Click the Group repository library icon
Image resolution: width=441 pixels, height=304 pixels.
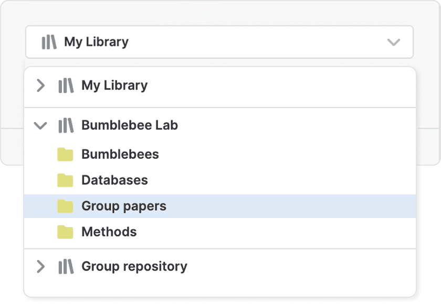coord(66,266)
